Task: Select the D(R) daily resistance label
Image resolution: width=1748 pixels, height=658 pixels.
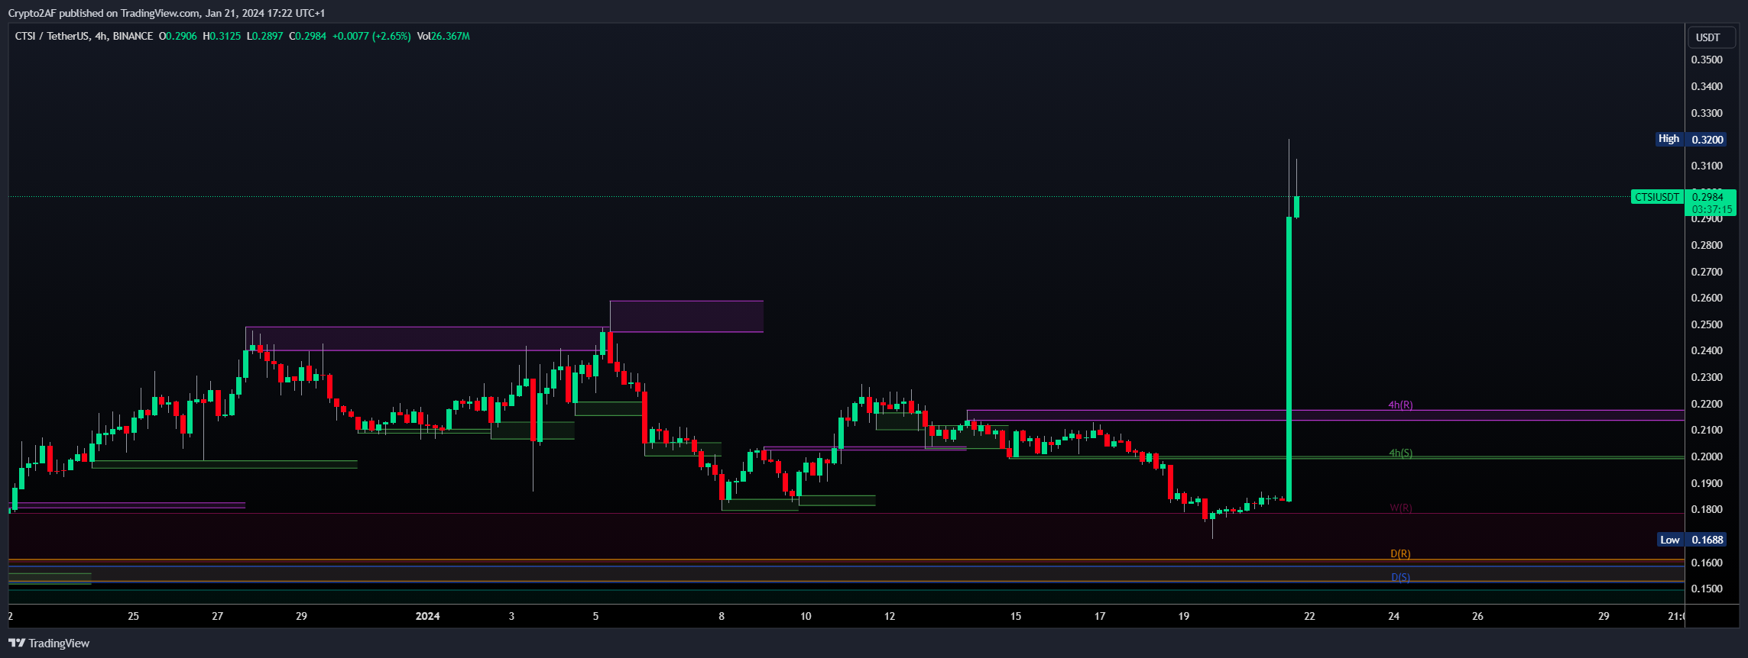Action: point(1400,553)
